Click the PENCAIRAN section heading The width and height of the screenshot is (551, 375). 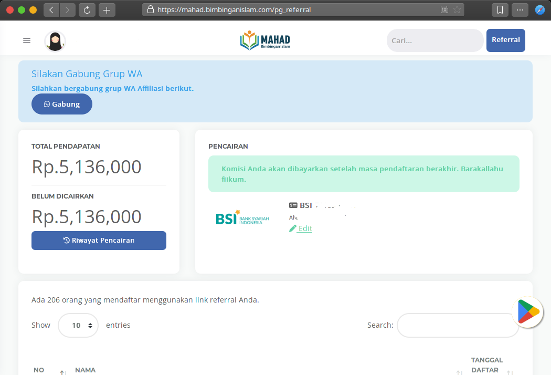tap(228, 147)
